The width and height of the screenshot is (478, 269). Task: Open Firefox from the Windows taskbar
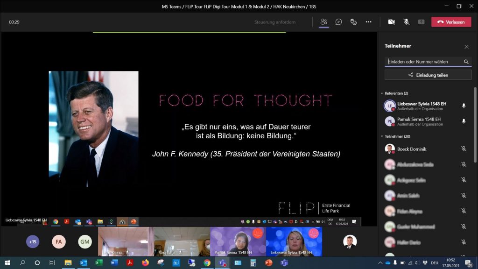(145, 263)
